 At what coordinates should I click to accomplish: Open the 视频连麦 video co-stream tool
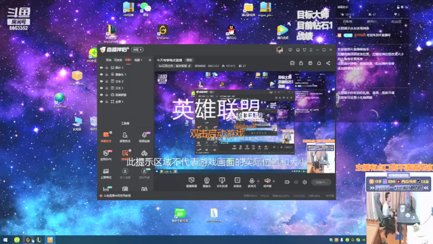pos(144,137)
